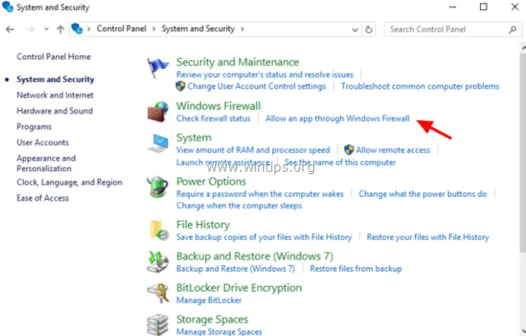Select Control Panel in the breadcrumb
Screen dimensions: 526x336
[x=122, y=29]
